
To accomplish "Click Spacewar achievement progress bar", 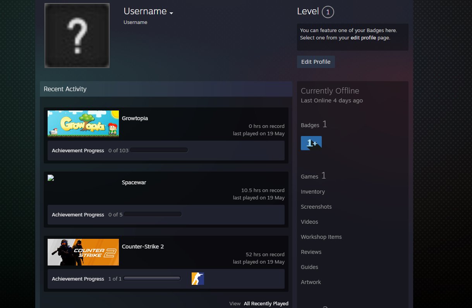I will click(153, 214).
